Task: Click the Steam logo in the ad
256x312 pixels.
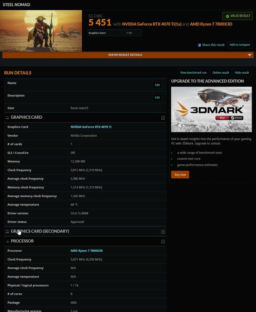Action: point(237,118)
